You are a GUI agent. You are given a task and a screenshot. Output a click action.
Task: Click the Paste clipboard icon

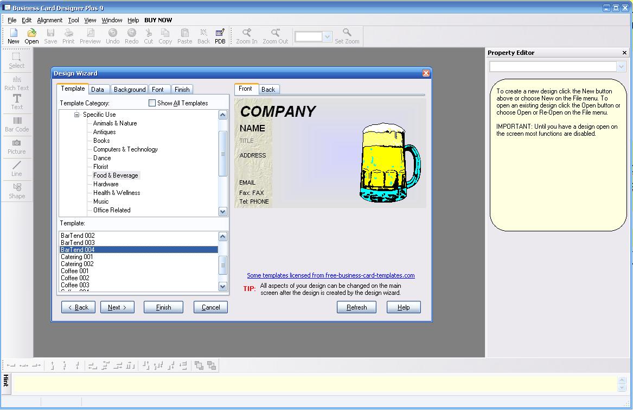(185, 36)
